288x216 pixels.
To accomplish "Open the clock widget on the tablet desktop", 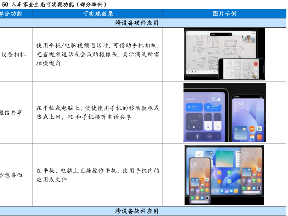I will pyautogui.click(x=199, y=153).
